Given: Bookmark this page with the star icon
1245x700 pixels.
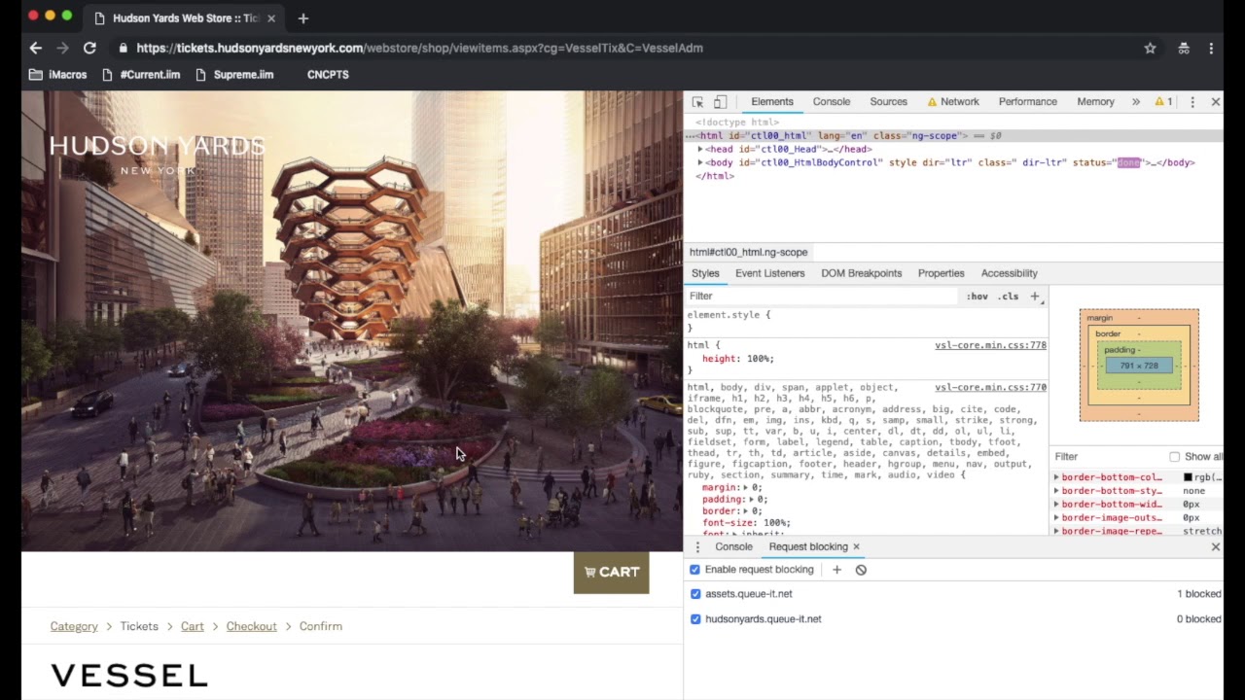Looking at the screenshot, I should 1150,48.
